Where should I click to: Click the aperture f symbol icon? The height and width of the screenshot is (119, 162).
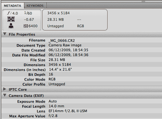tap(9, 13)
